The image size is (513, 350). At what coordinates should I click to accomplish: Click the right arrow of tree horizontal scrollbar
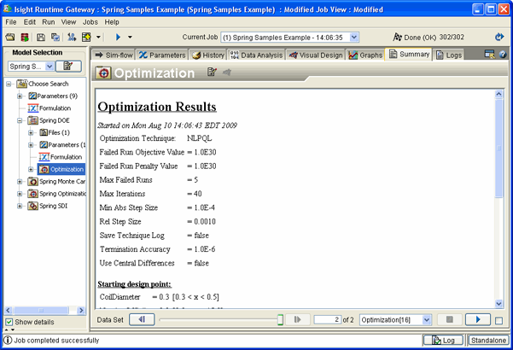(81, 310)
